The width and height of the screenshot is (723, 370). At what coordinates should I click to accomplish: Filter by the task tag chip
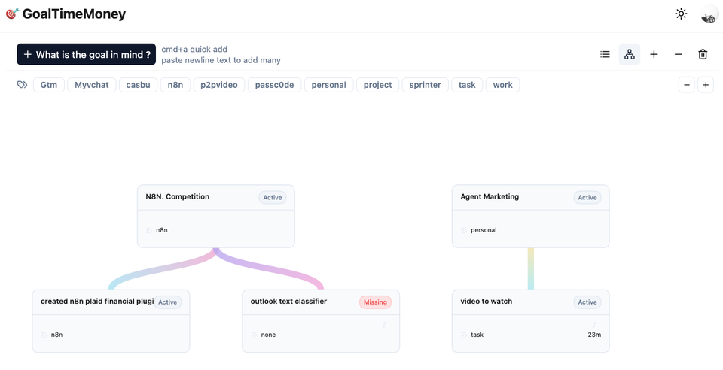click(x=467, y=85)
